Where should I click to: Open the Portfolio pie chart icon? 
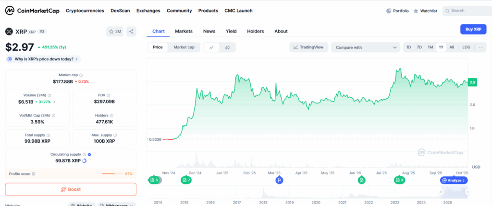point(388,11)
